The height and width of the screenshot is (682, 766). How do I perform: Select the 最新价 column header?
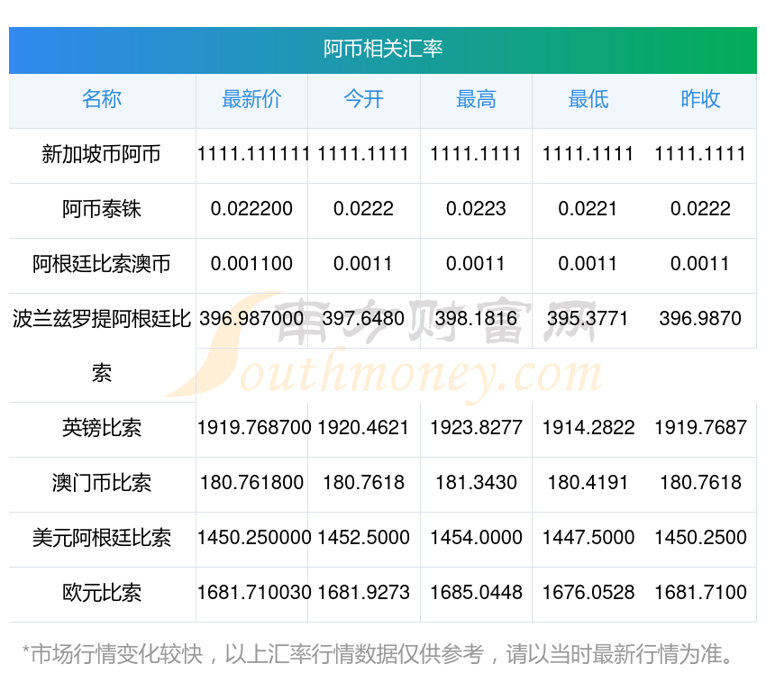pos(251,100)
